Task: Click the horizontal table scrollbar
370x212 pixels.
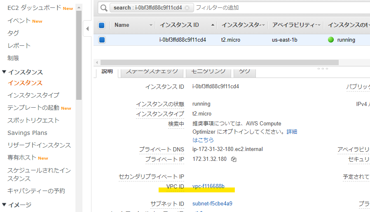Action: tap(220, 62)
